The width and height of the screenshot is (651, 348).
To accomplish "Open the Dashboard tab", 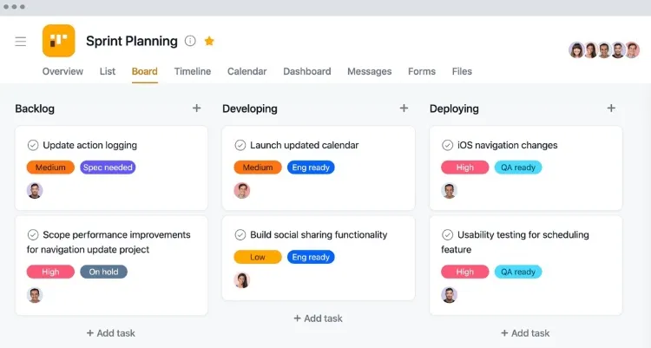I will click(306, 71).
